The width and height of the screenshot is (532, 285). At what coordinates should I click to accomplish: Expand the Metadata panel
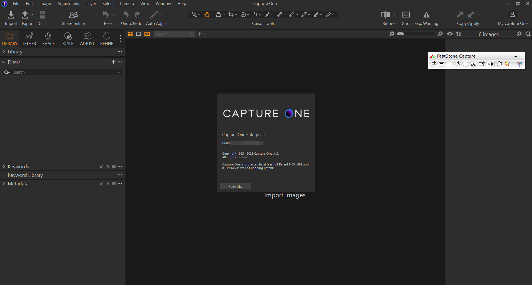(x=4, y=184)
